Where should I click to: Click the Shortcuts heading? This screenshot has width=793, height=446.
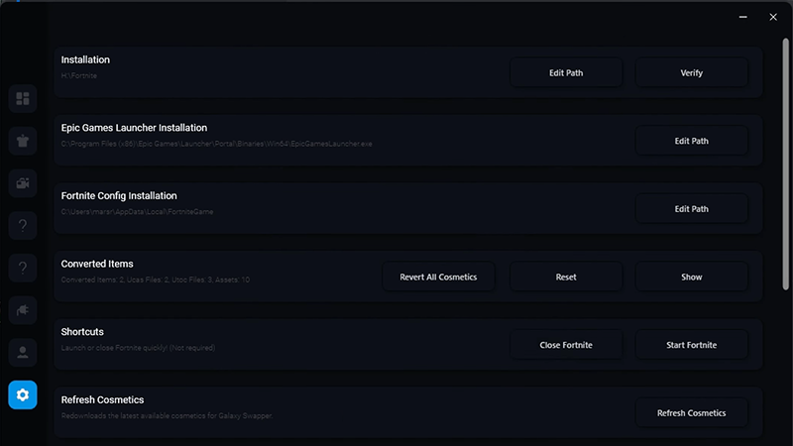(x=82, y=332)
